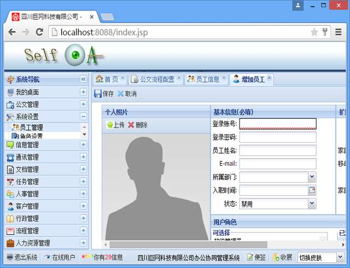This screenshot has width=350, height=268.
Task: Bookmark page with the star icon
Action: (x=314, y=32)
